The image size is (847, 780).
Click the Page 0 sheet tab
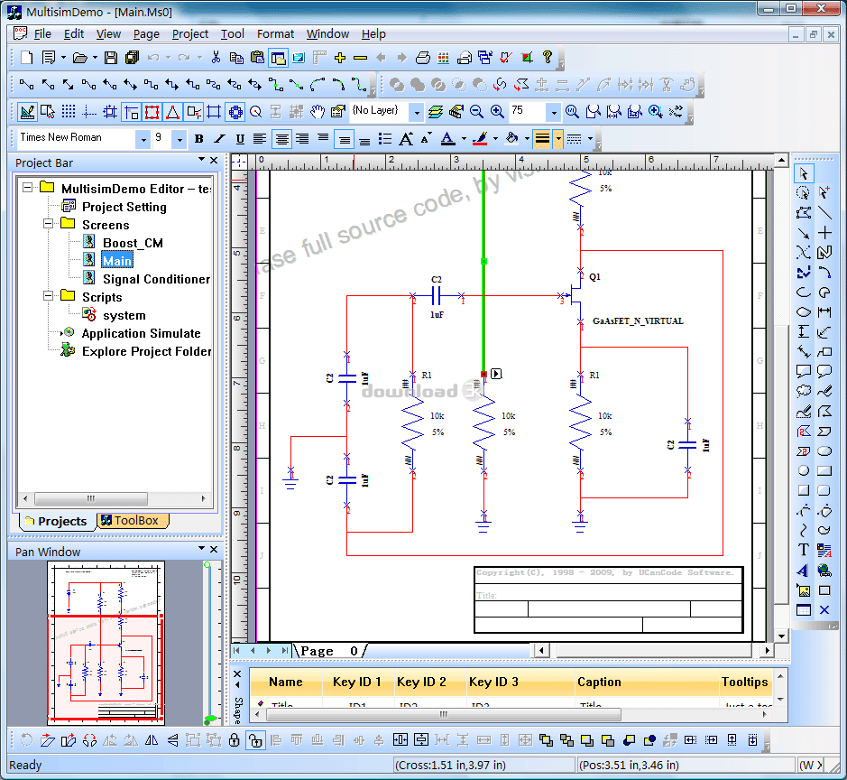[x=329, y=651]
